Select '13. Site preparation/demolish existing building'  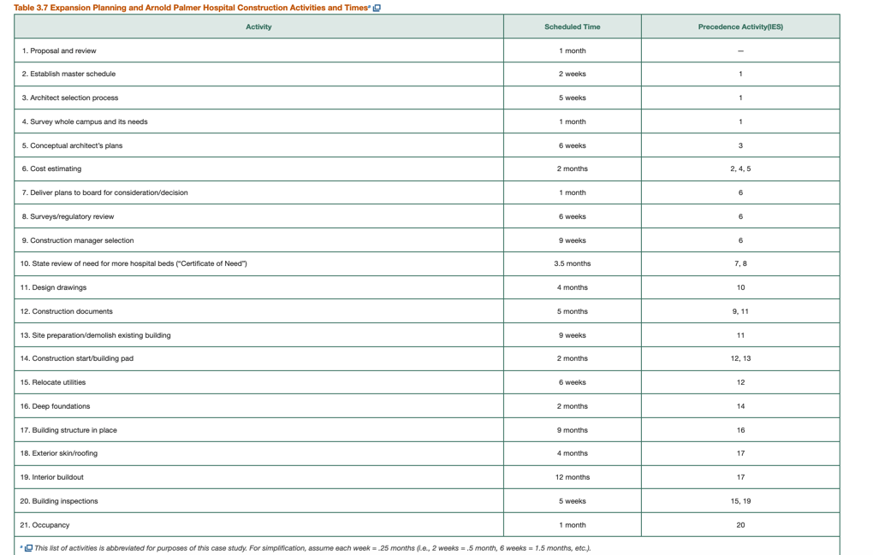[x=95, y=335]
